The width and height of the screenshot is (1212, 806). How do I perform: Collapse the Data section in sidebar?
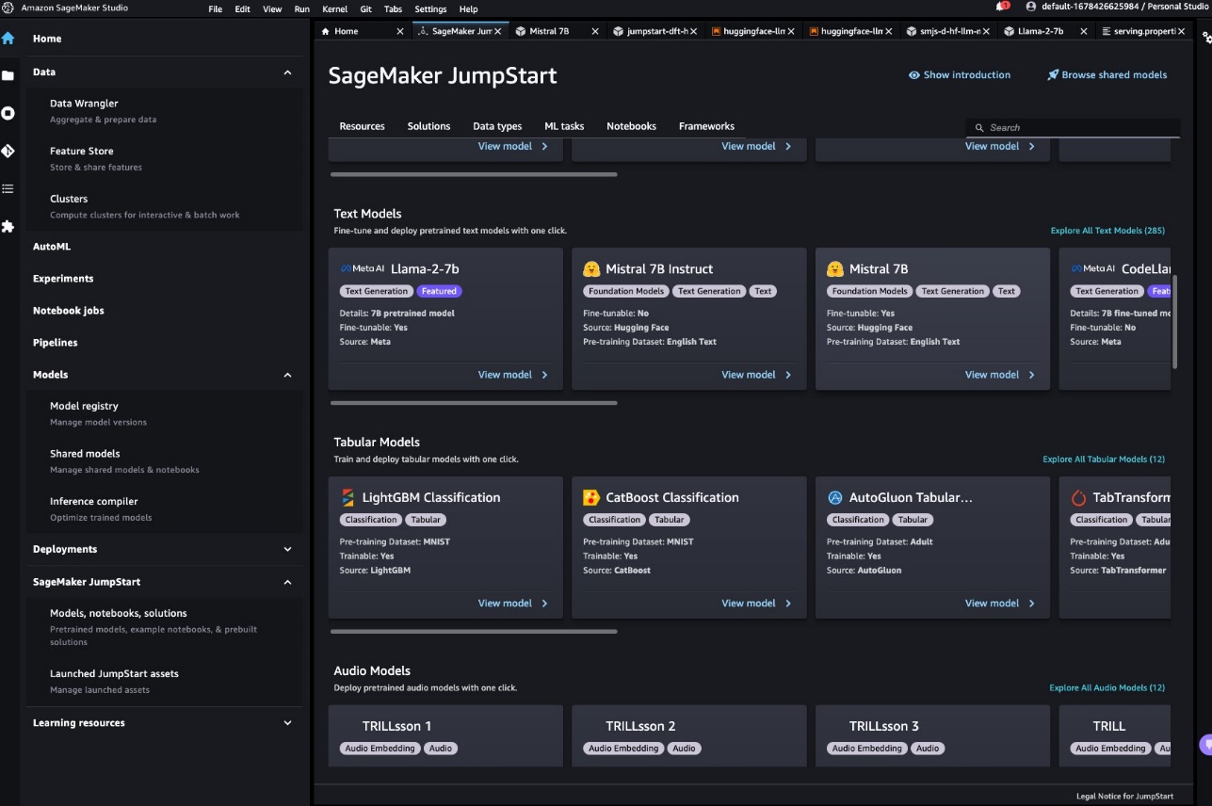tap(288, 72)
